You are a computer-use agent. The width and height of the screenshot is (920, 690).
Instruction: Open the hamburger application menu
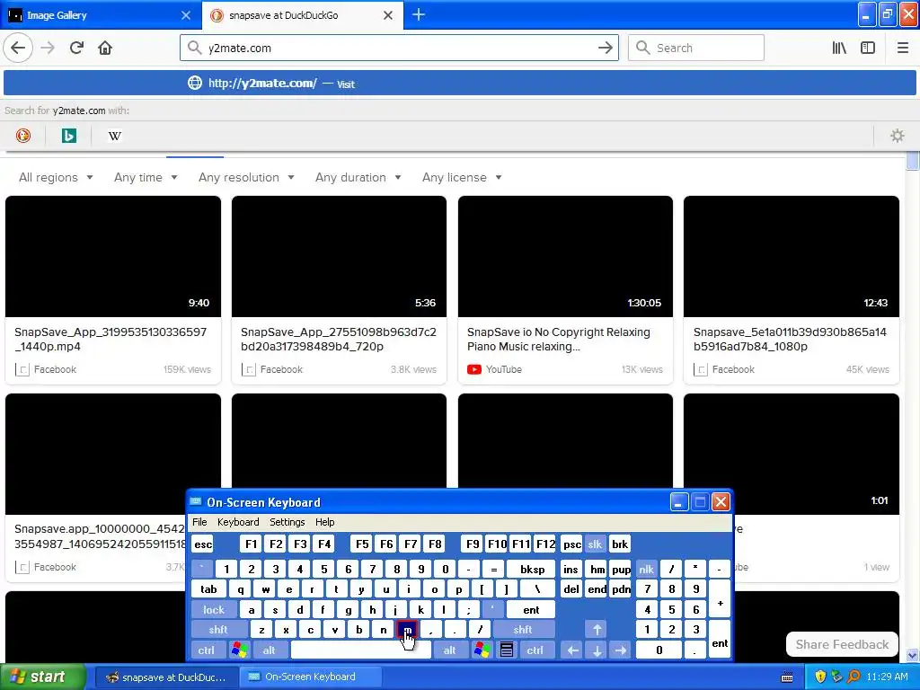pyautogui.click(x=902, y=48)
